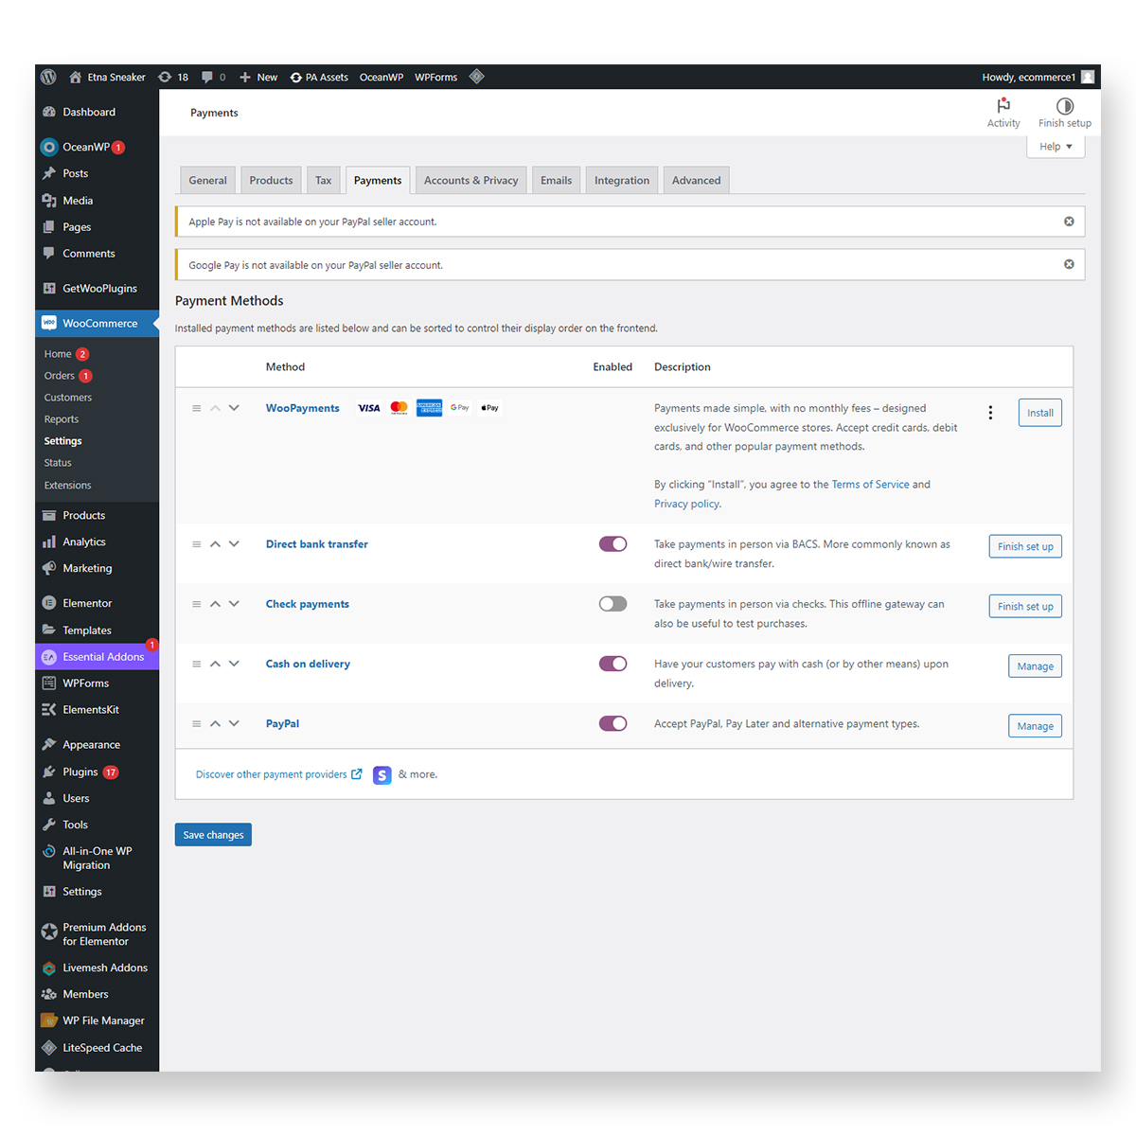Viewport: 1136px width, 1136px height.
Task: Open the Products item in sidebar menu
Action: (83, 515)
